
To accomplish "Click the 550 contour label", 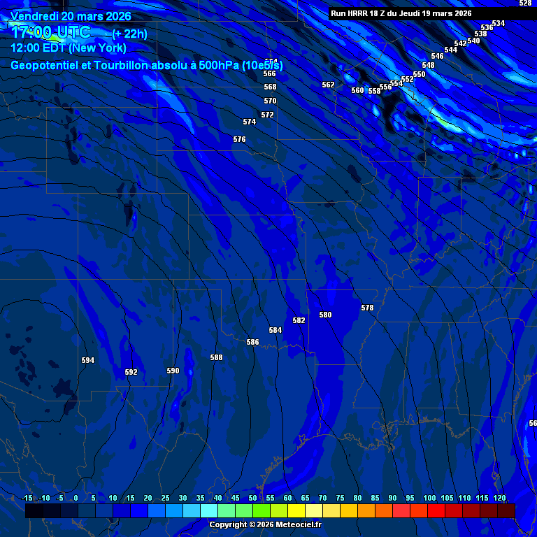I will coord(419,75).
